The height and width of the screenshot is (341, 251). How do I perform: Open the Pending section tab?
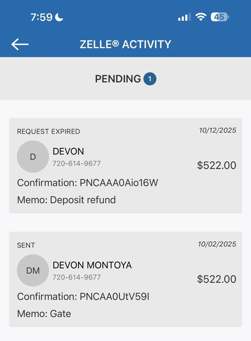118,79
